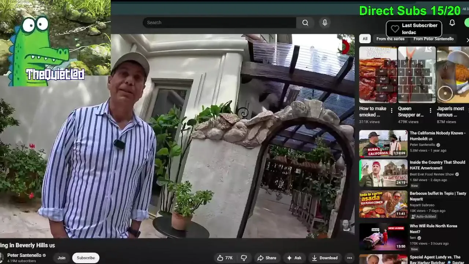Image resolution: width=469 pixels, height=264 pixels.
Task: Select the 'From Peter Santenello' filter chip
Action: [x=433, y=39]
